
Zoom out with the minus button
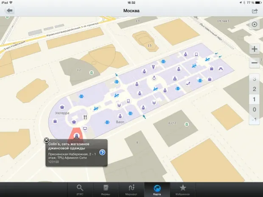point(255,64)
